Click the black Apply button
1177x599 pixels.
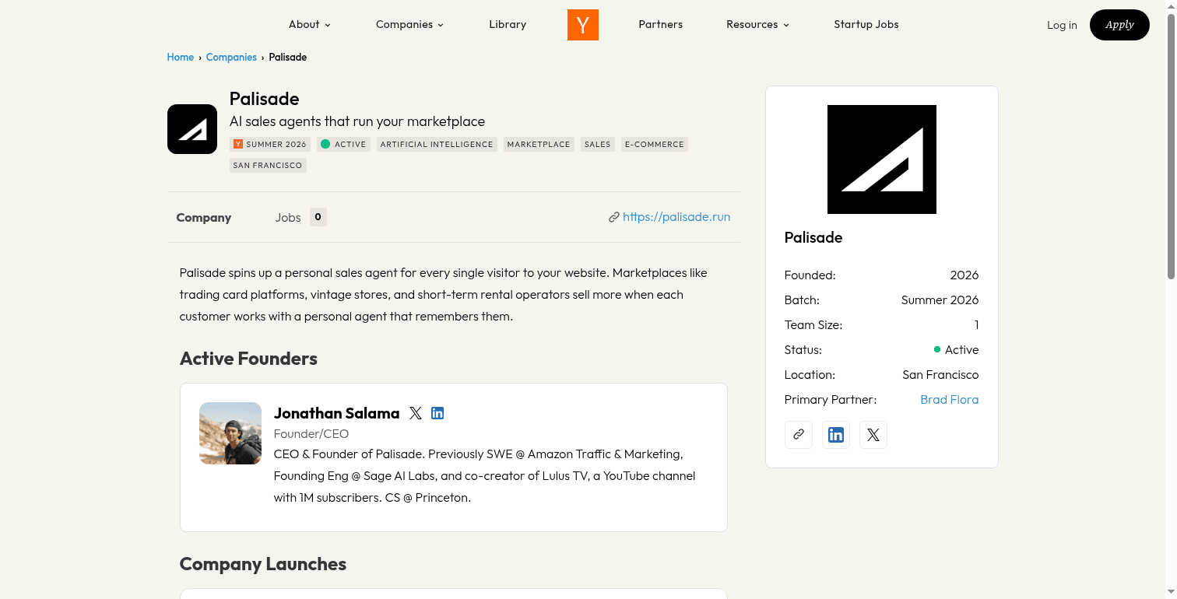pos(1119,25)
